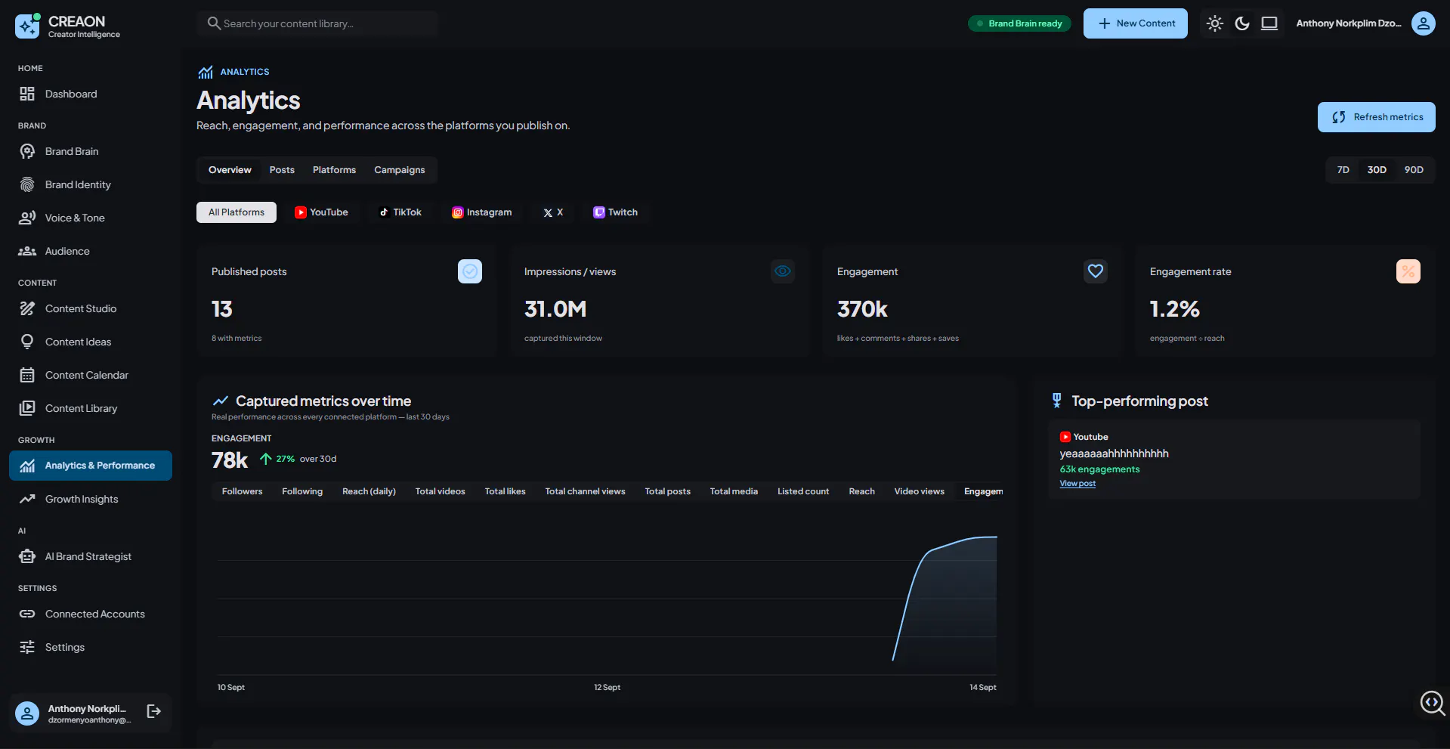Open View post link

(x=1077, y=484)
